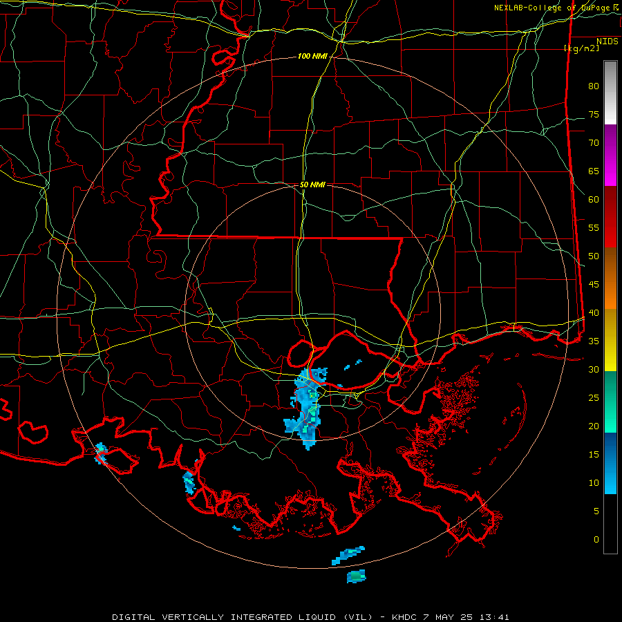Pick the orange-brown segment of the color scale
Viewport: 622px width, 622px height.
click(610, 278)
